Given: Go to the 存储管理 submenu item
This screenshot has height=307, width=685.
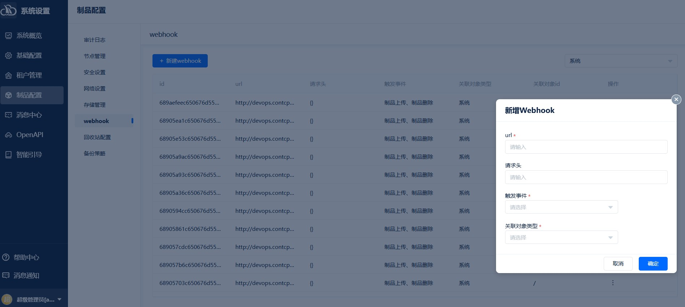Looking at the screenshot, I should tap(95, 105).
